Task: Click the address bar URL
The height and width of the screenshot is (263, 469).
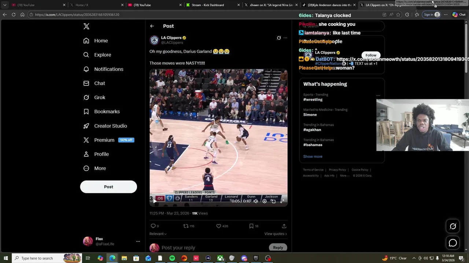Action: (x=77, y=15)
